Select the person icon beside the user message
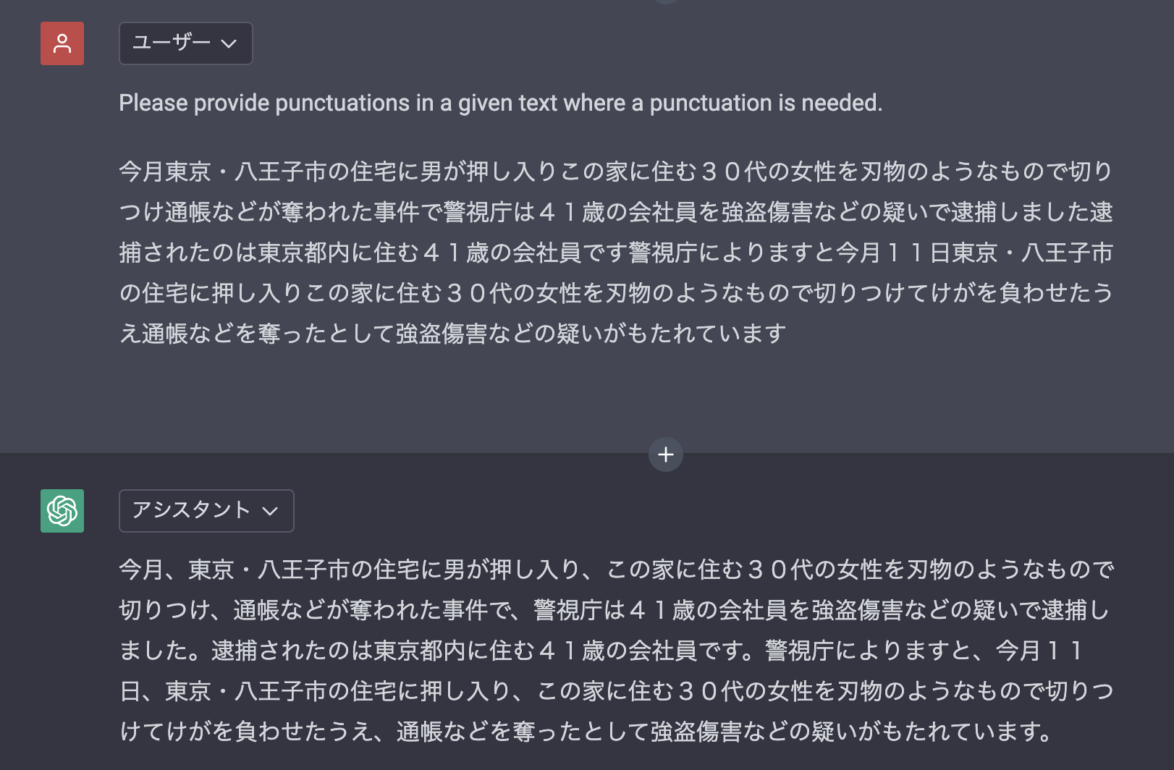This screenshot has height=770, width=1174. tap(62, 43)
